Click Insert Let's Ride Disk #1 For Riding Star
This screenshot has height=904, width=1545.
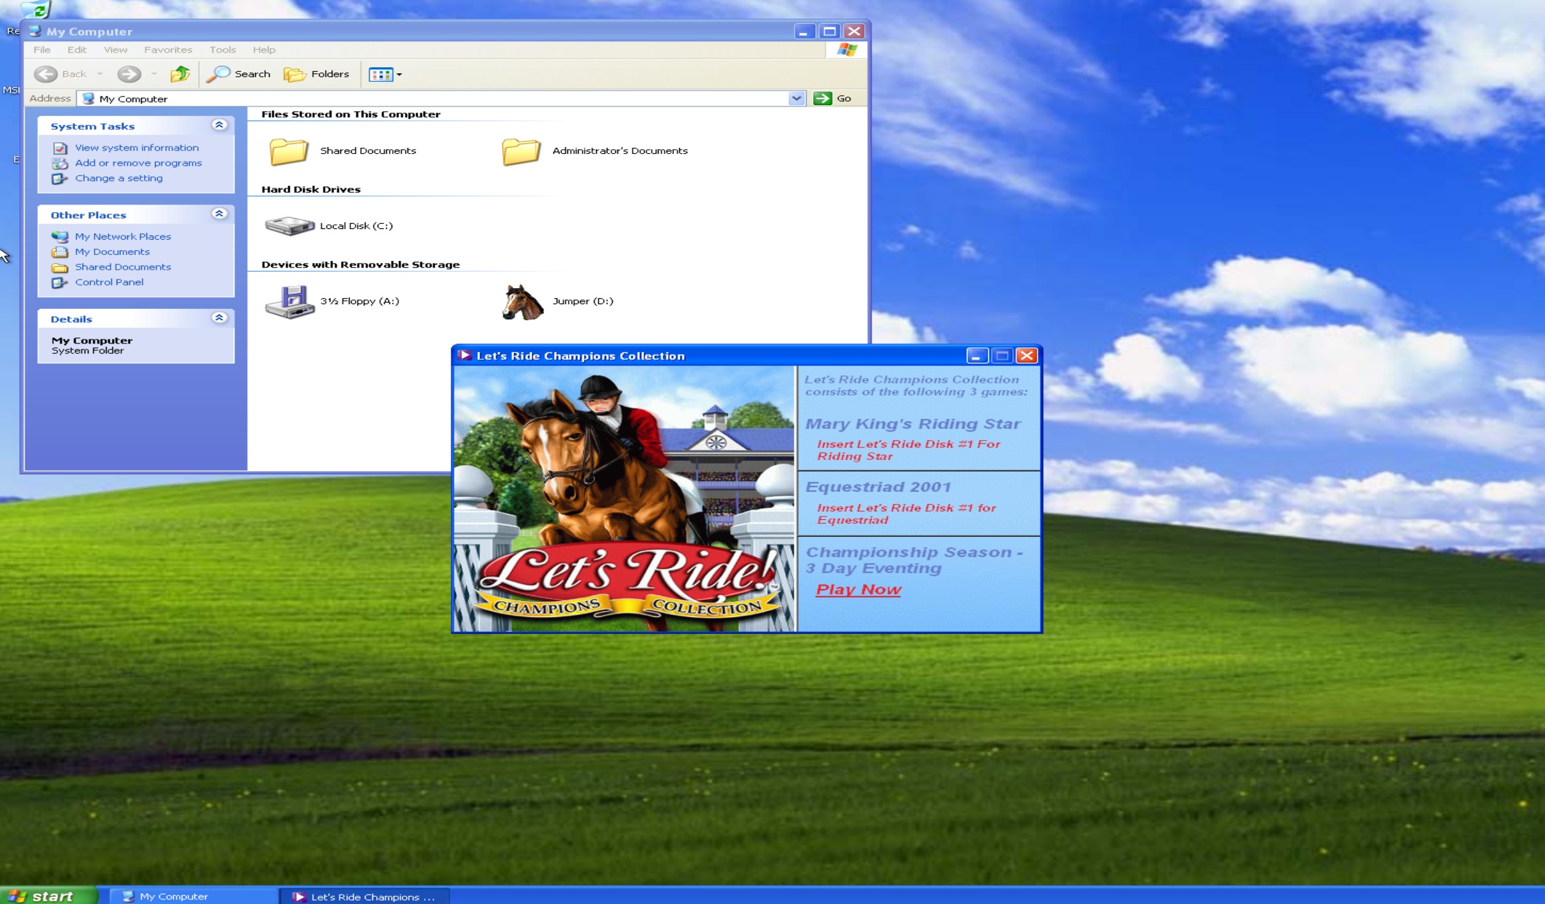point(908,450)
